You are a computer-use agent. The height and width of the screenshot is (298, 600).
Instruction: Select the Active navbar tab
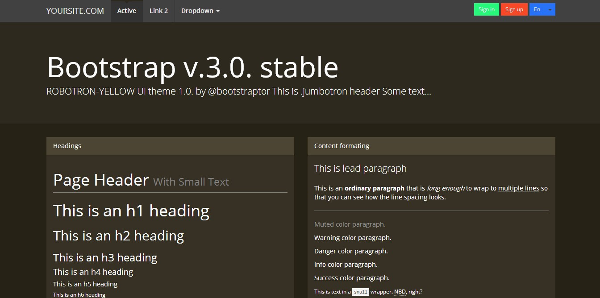point(127,11)
